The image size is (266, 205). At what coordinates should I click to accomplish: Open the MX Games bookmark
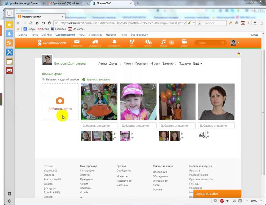pyautogui.click(x=76, y=29)
